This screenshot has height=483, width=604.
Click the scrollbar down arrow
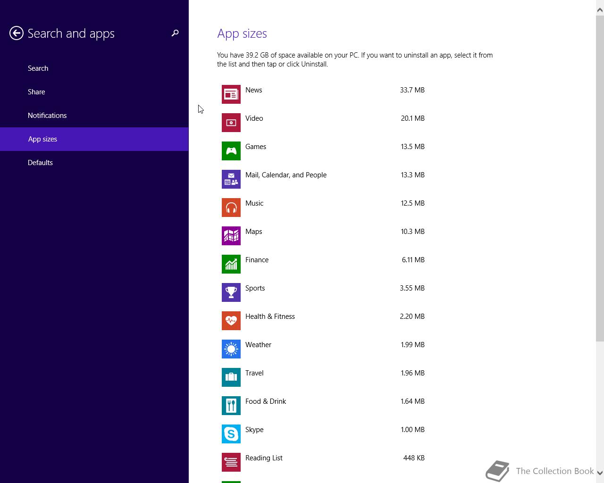tap(600, 473)
